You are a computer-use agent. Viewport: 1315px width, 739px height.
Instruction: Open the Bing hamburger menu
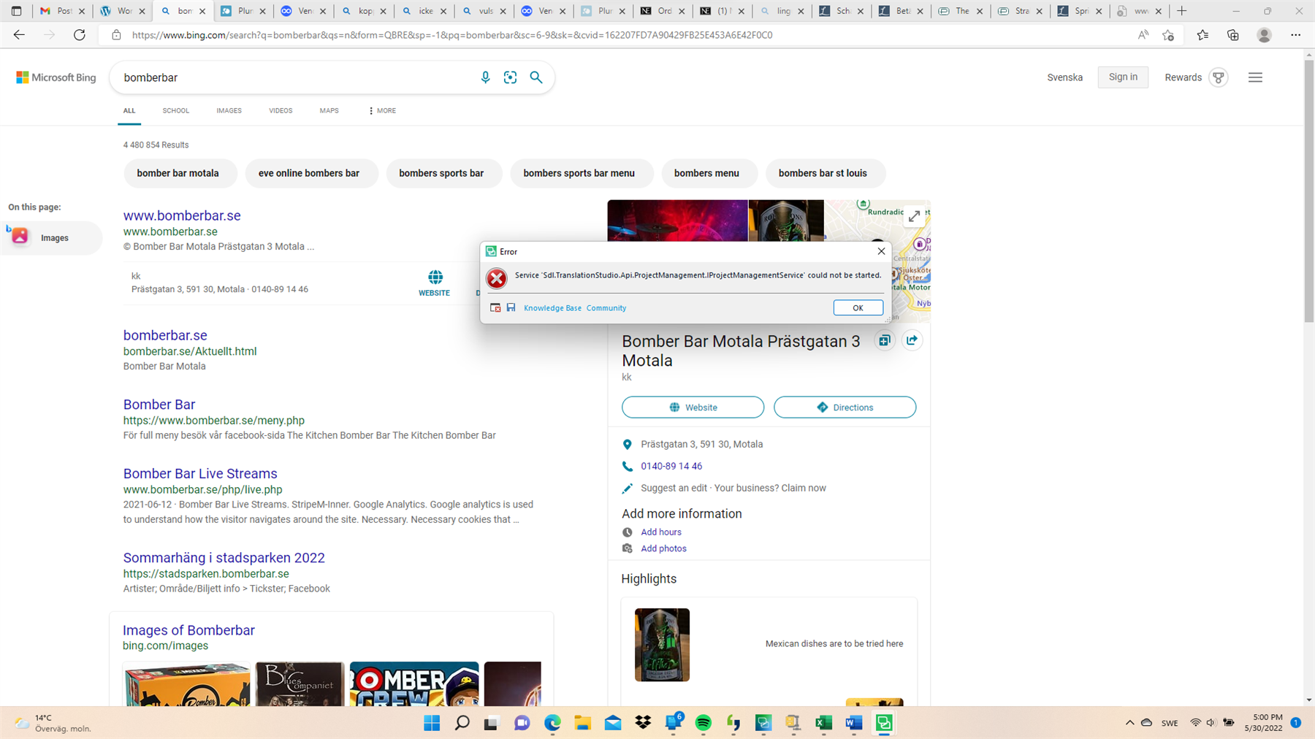(1255, 77)
